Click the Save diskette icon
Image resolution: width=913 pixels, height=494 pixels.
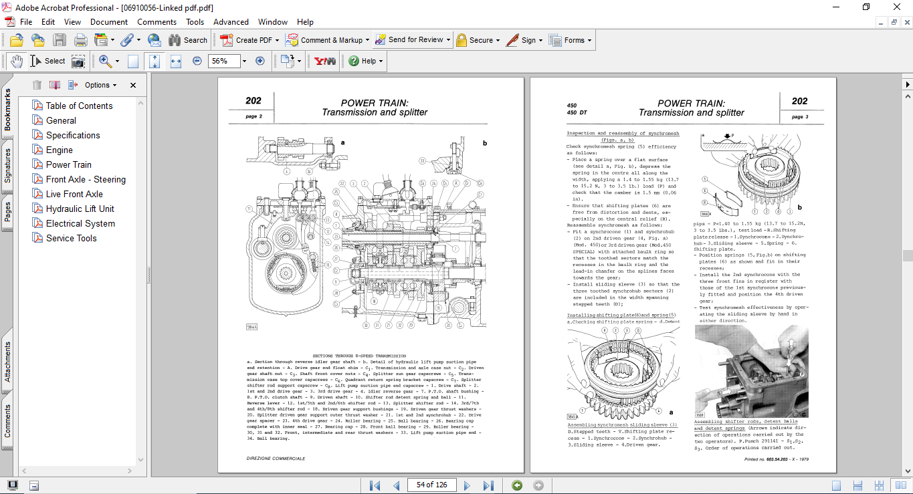pyautogui.click(x=60, y=40)
